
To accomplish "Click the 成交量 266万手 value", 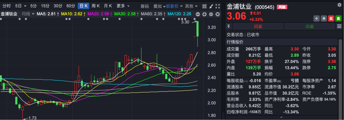I will [254, 49].
